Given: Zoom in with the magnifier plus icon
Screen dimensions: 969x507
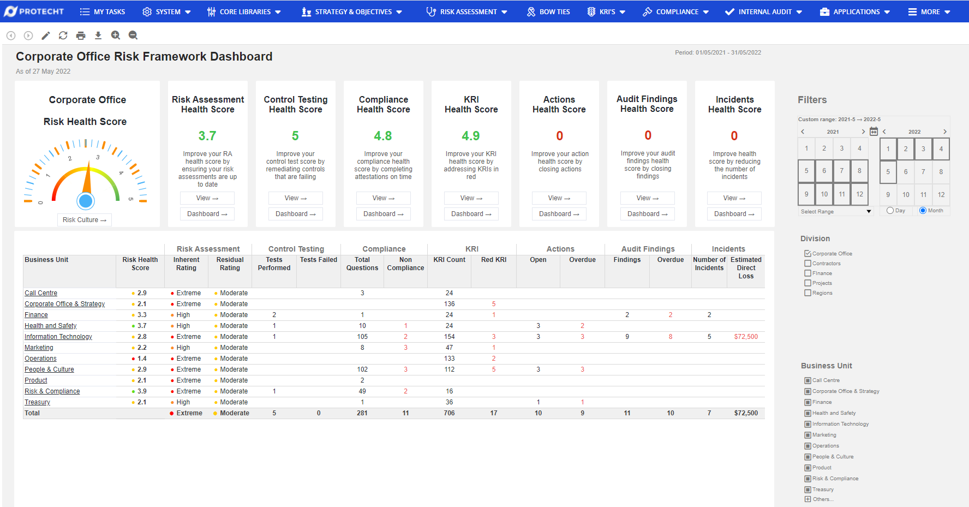Looking at the screenshot, I should point(116,35).
